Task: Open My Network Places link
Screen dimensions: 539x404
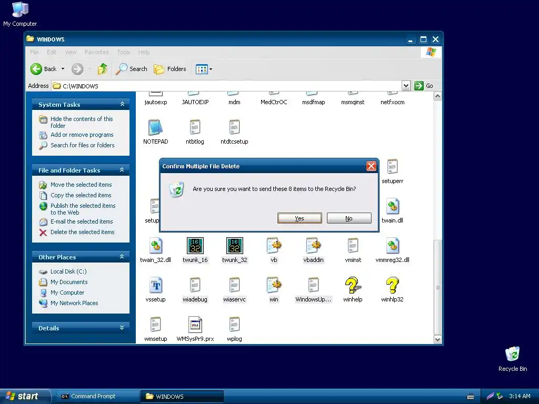Action: [74, 303]
